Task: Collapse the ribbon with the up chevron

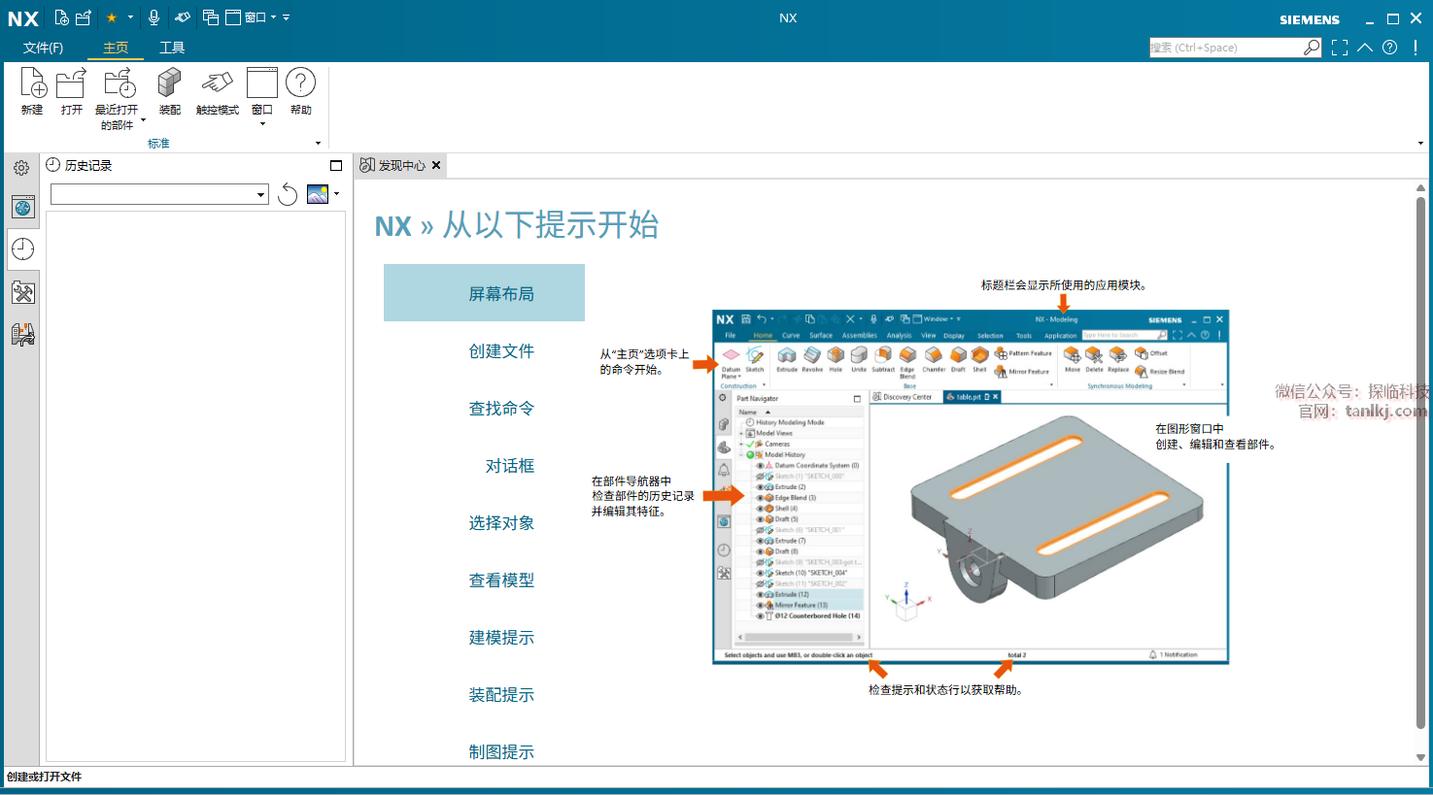Action: tap(1365, 48)
